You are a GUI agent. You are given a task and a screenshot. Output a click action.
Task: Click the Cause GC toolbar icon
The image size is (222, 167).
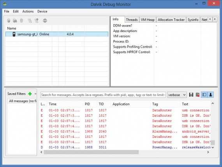click(21, 21)
